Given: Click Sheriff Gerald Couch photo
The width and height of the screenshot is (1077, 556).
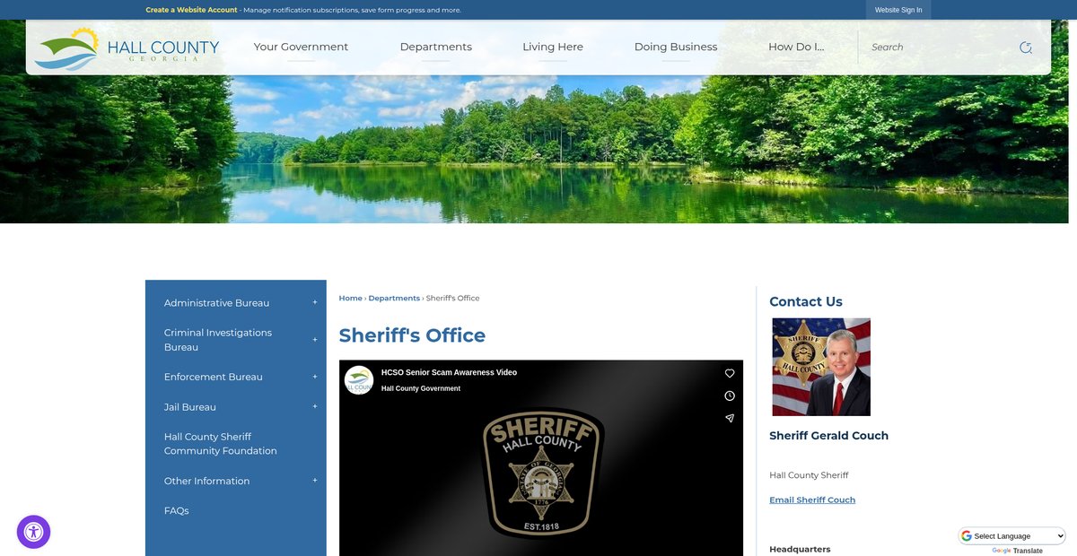Looking at the screenshot, I should click(x=821, y=367).
